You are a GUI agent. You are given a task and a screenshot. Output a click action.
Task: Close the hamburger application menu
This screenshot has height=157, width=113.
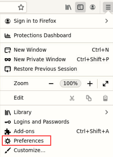pos(108,7)
